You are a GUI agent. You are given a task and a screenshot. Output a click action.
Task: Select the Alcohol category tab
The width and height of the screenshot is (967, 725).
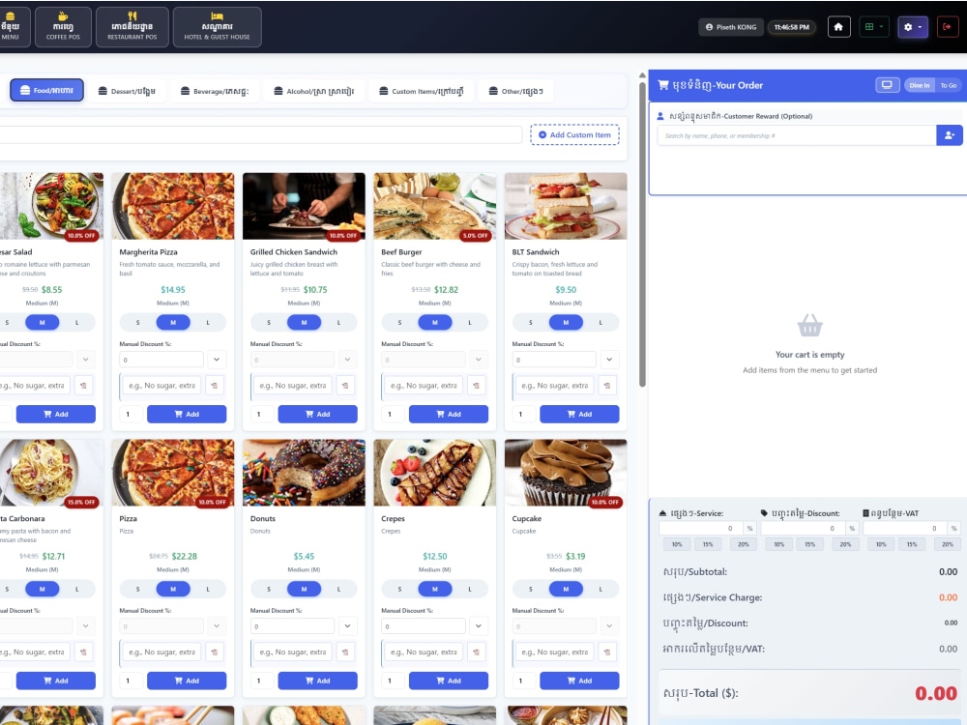point(314,91)
